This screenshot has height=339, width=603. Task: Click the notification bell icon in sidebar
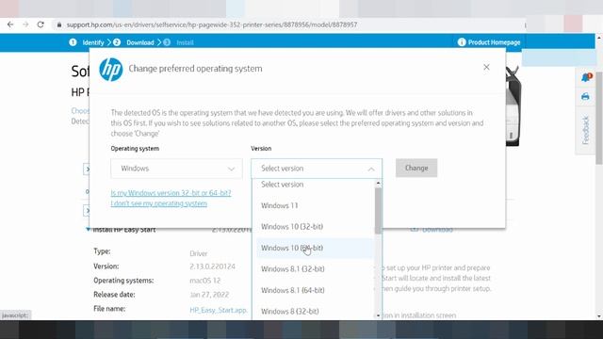point(586,77)
